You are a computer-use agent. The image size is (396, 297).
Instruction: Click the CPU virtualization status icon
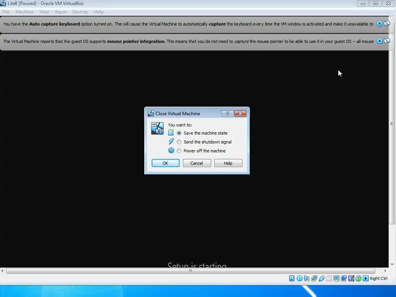click(351, 278)
